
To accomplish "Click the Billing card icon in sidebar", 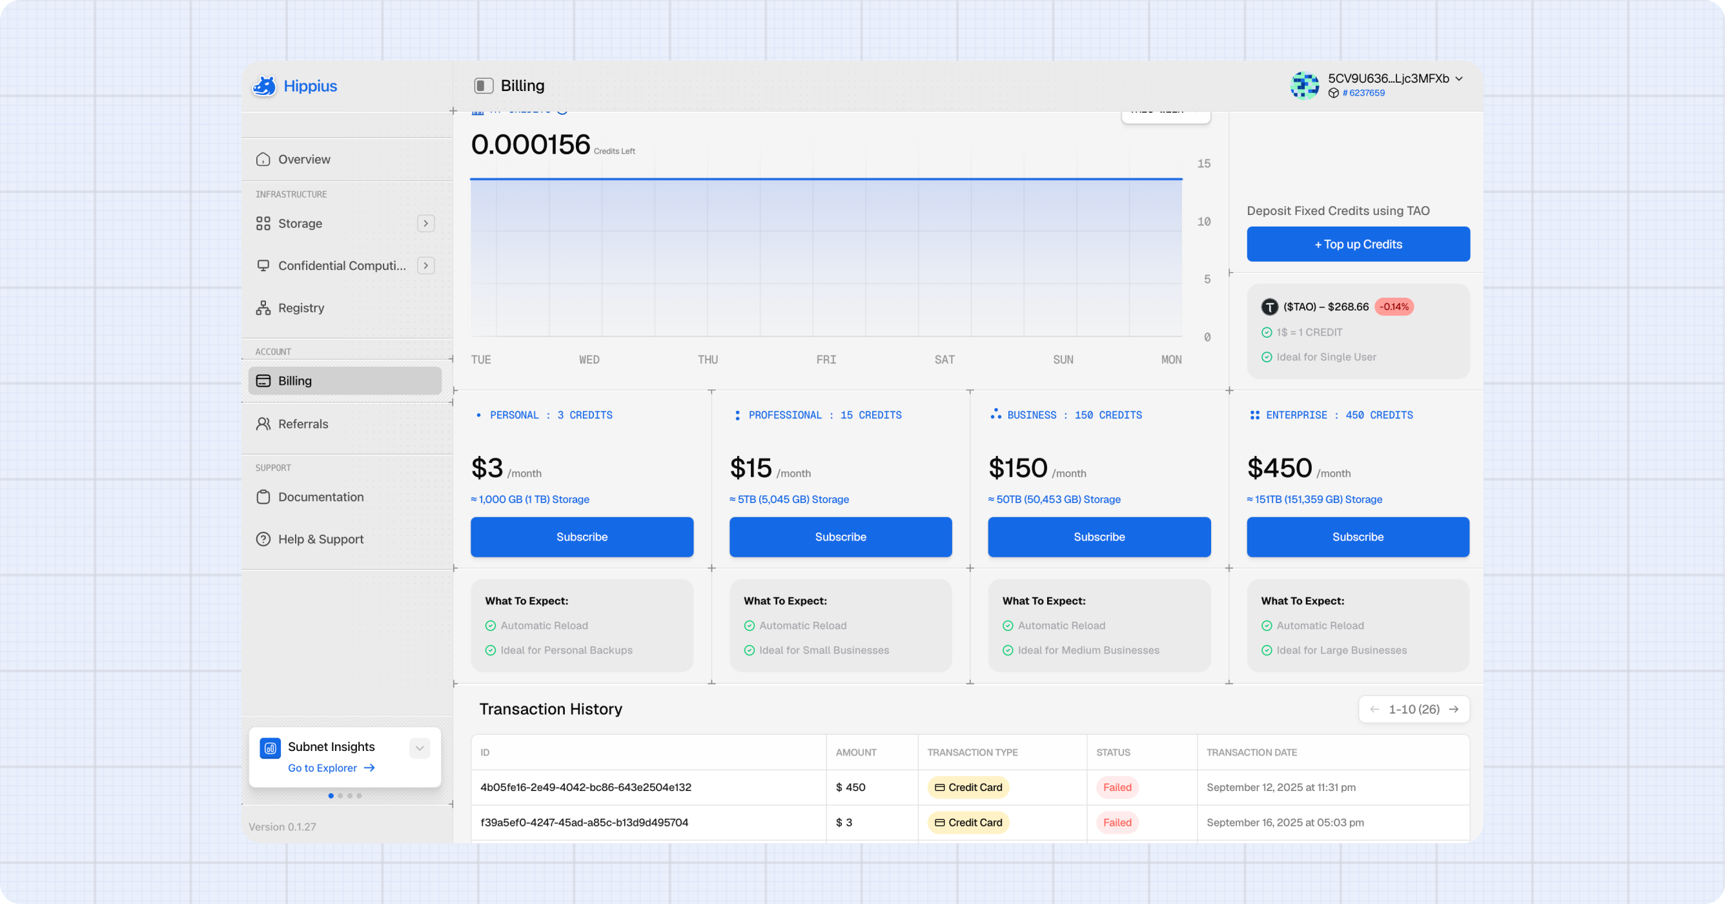I will point(263,381).
